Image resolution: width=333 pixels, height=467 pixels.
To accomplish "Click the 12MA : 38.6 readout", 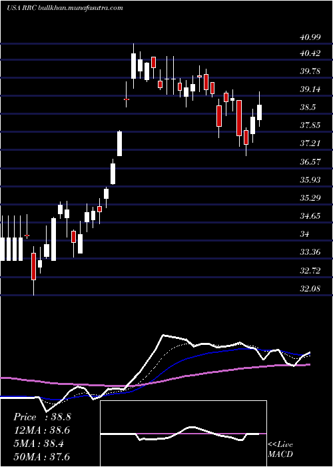I will tap(42, 430).
